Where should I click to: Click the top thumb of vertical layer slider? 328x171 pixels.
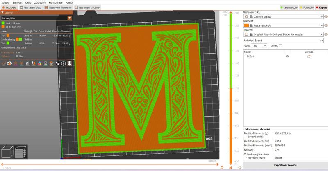[x=231, y=13]
